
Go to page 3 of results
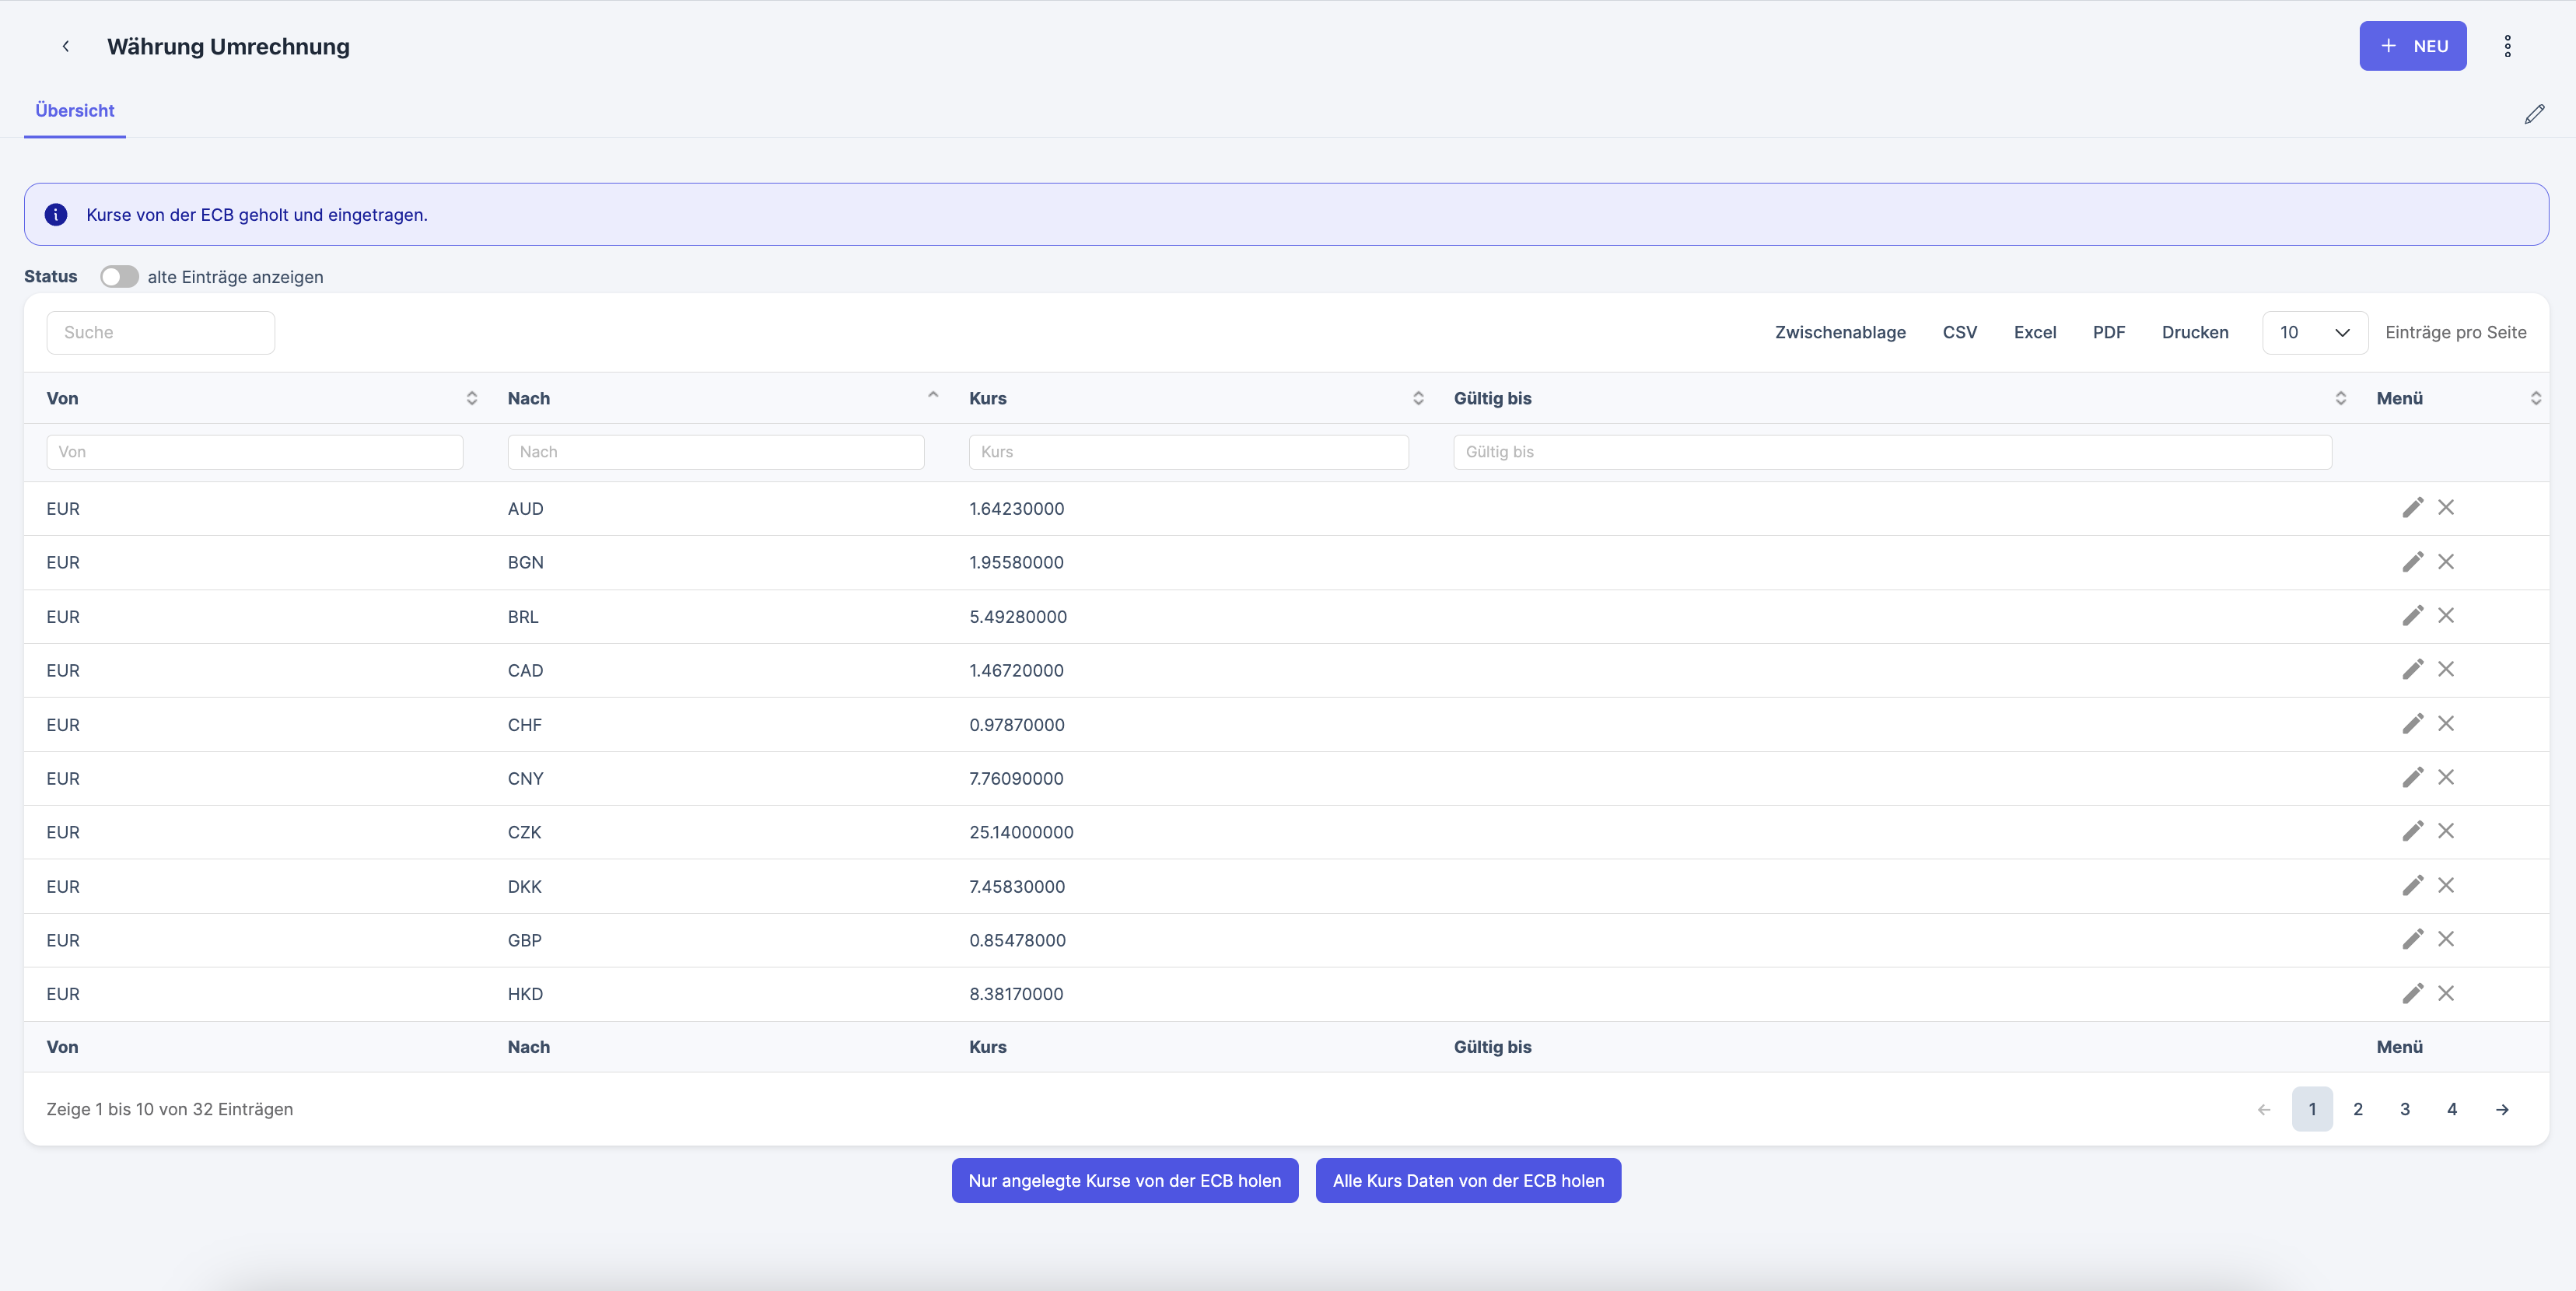[x=2404, y=1109]
